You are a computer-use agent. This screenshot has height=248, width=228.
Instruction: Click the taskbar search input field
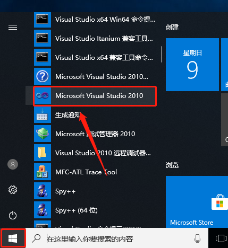pos(117,238)
